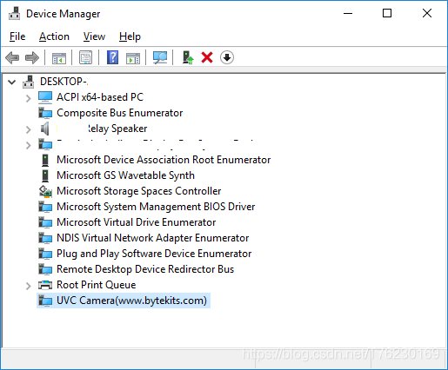Screen dimensions: 448x370
Task: Click the Back arrow toolbar icon
Action: tap(12, 57)
